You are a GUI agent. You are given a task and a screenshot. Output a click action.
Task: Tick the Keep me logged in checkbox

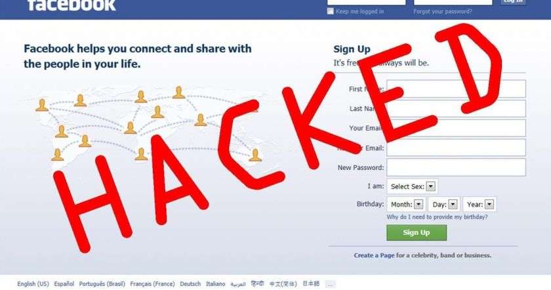click(x=331, y=11)
